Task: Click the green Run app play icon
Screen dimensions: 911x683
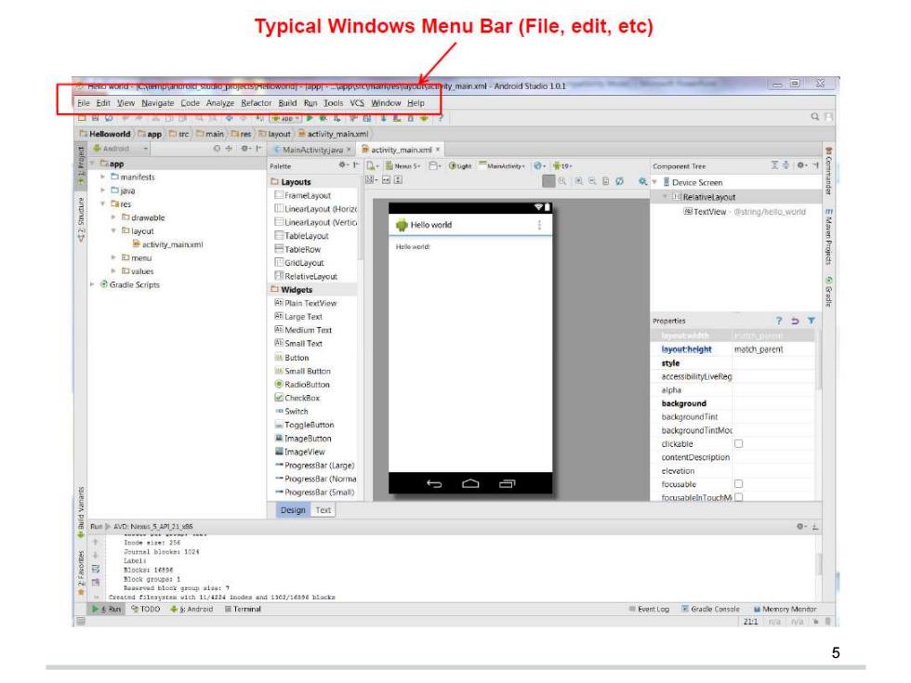Action: [310, 118]
